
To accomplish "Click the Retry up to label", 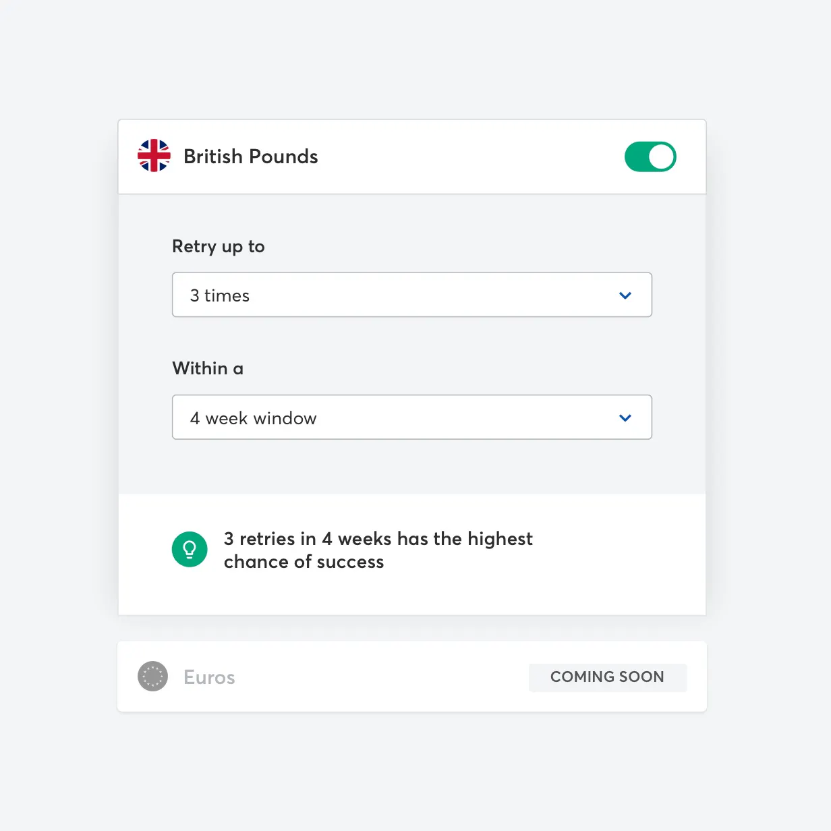I will 218,246.
